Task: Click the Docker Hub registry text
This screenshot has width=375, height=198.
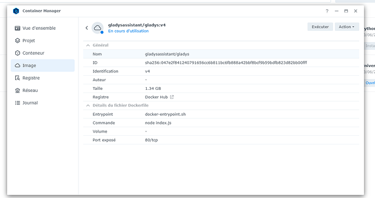Action: point(157,97)
